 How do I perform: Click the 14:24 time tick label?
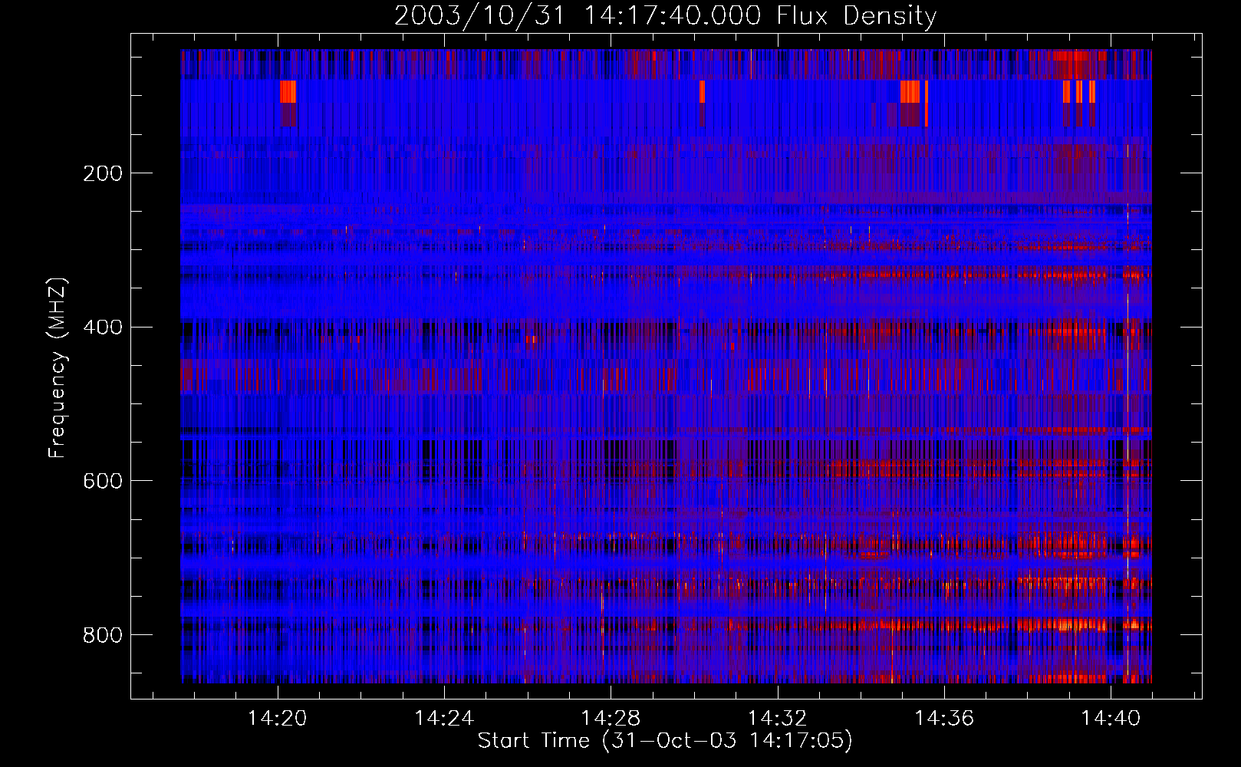[x=444, y=718]
